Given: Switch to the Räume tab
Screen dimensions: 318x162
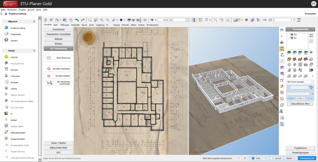Looking at the screenshot, I should click(84, 25).
